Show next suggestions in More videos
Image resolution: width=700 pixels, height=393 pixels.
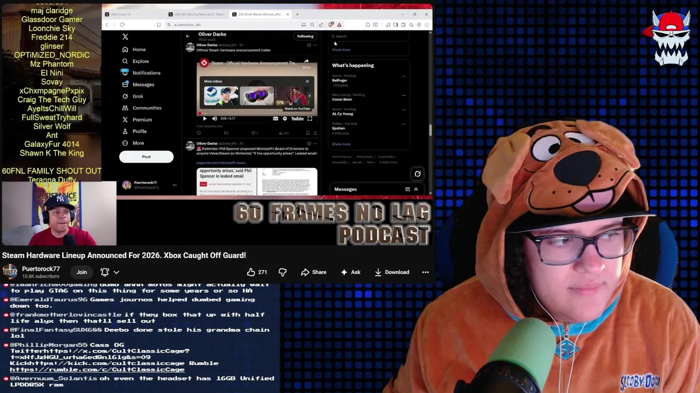pos(310,96)
